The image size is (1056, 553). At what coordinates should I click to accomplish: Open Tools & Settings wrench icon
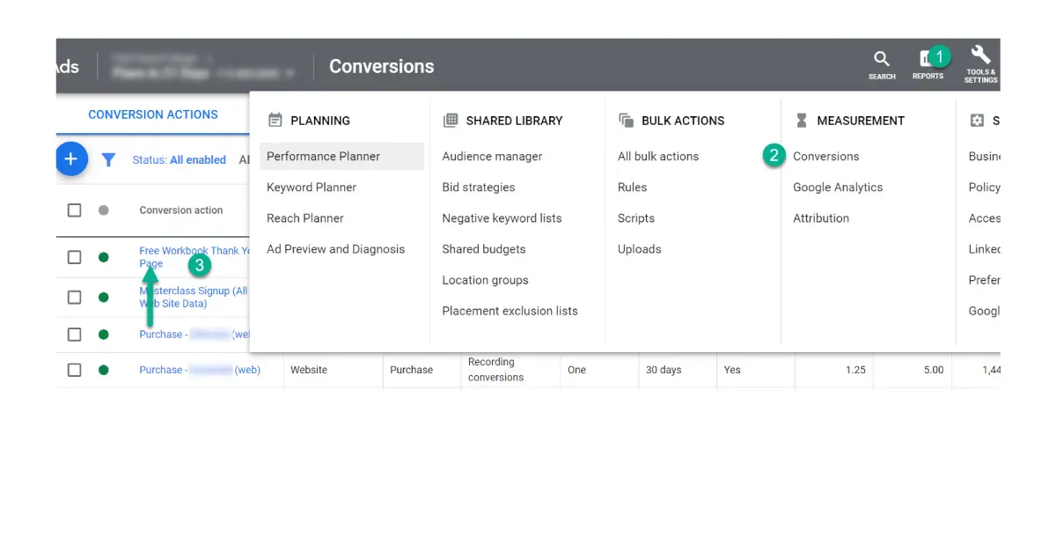[980, 55]
